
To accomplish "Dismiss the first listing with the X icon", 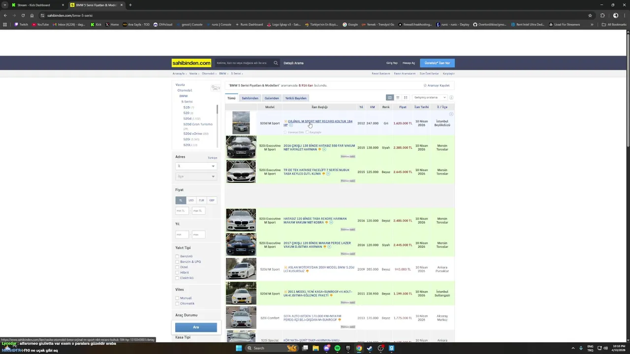I will [451, 114].
